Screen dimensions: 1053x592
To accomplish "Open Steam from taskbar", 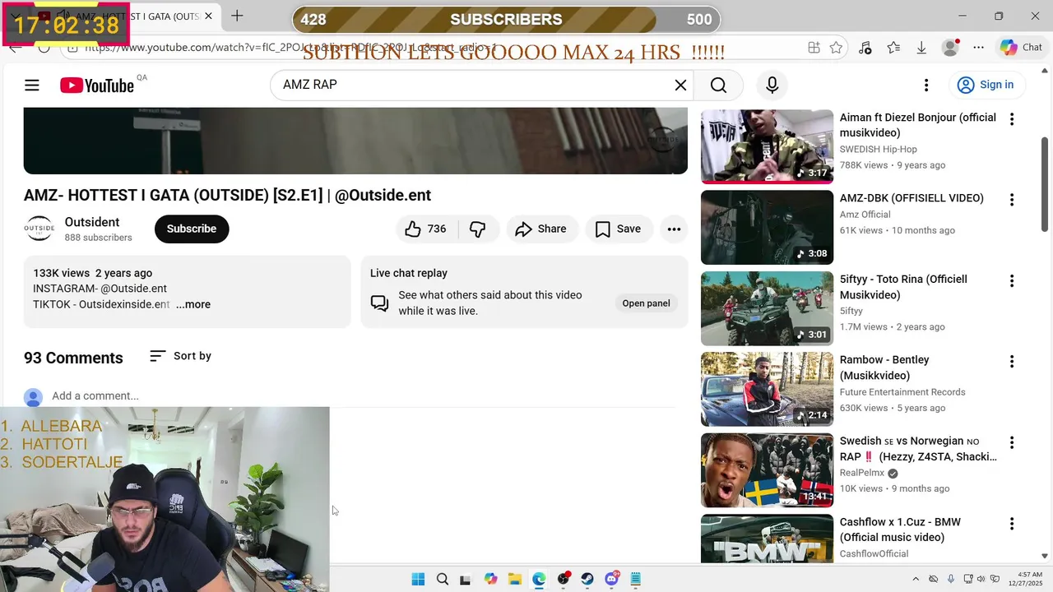I will (587, 579).
